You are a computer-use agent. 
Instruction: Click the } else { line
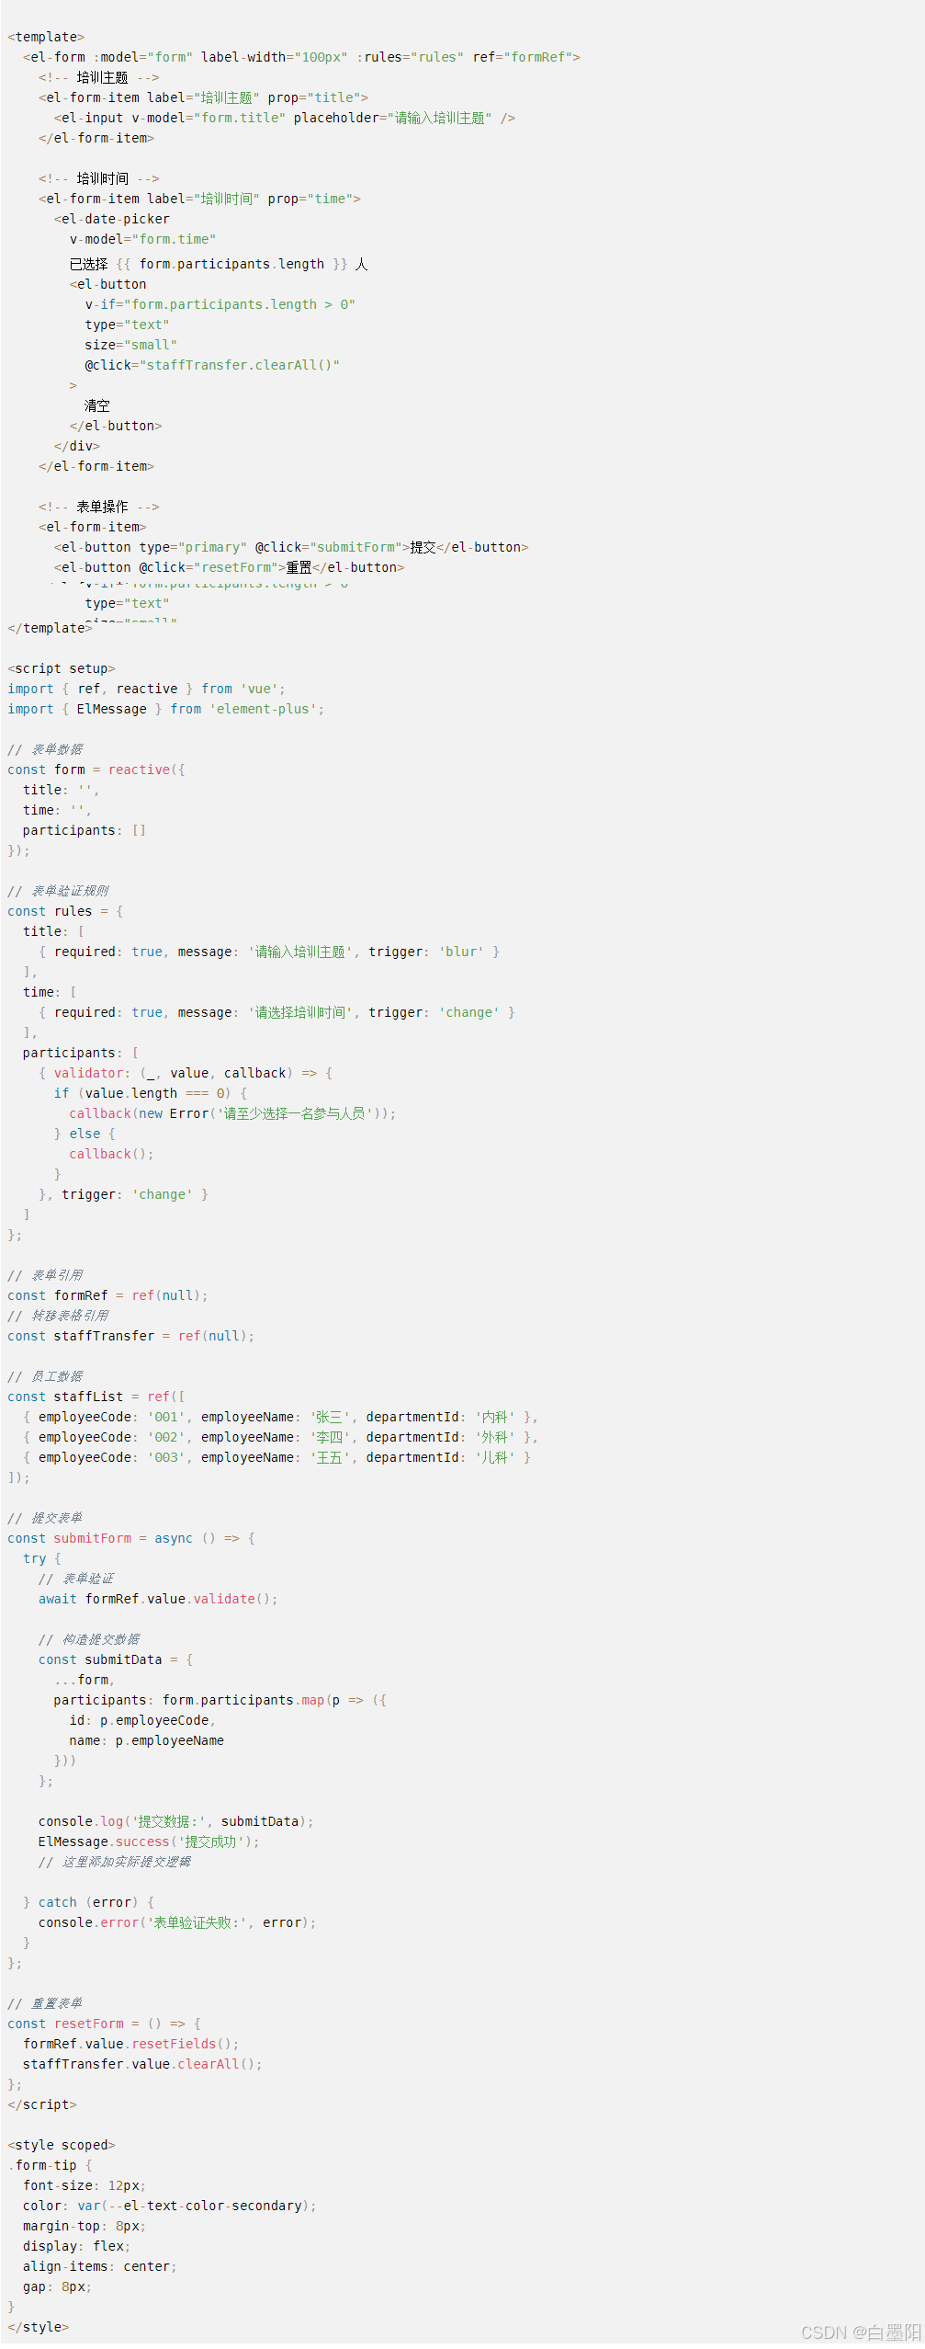pyautogui.click(x=85, y=1134)
